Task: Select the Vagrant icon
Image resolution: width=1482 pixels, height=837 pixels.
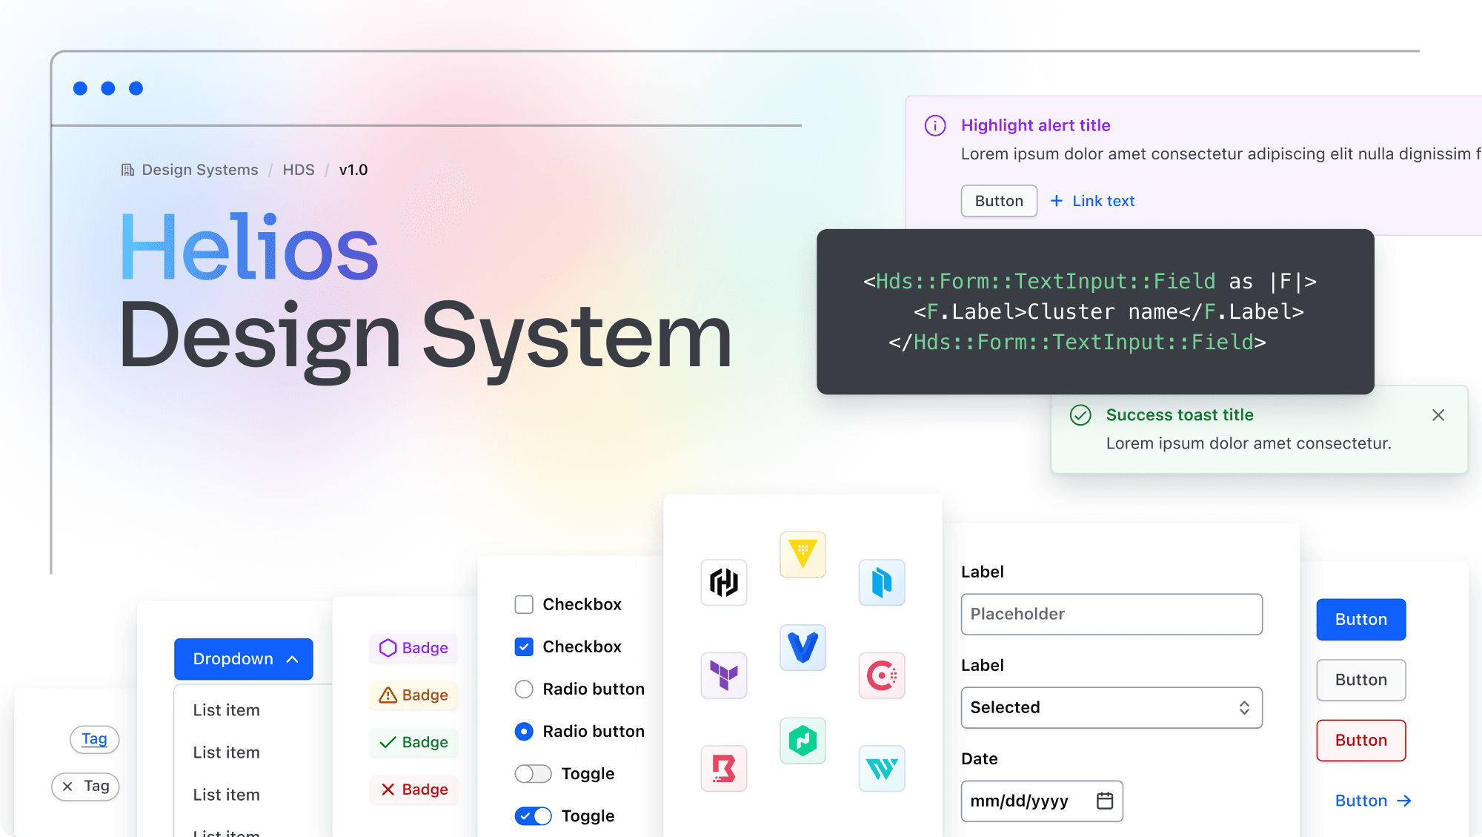Action: [802, 648]
